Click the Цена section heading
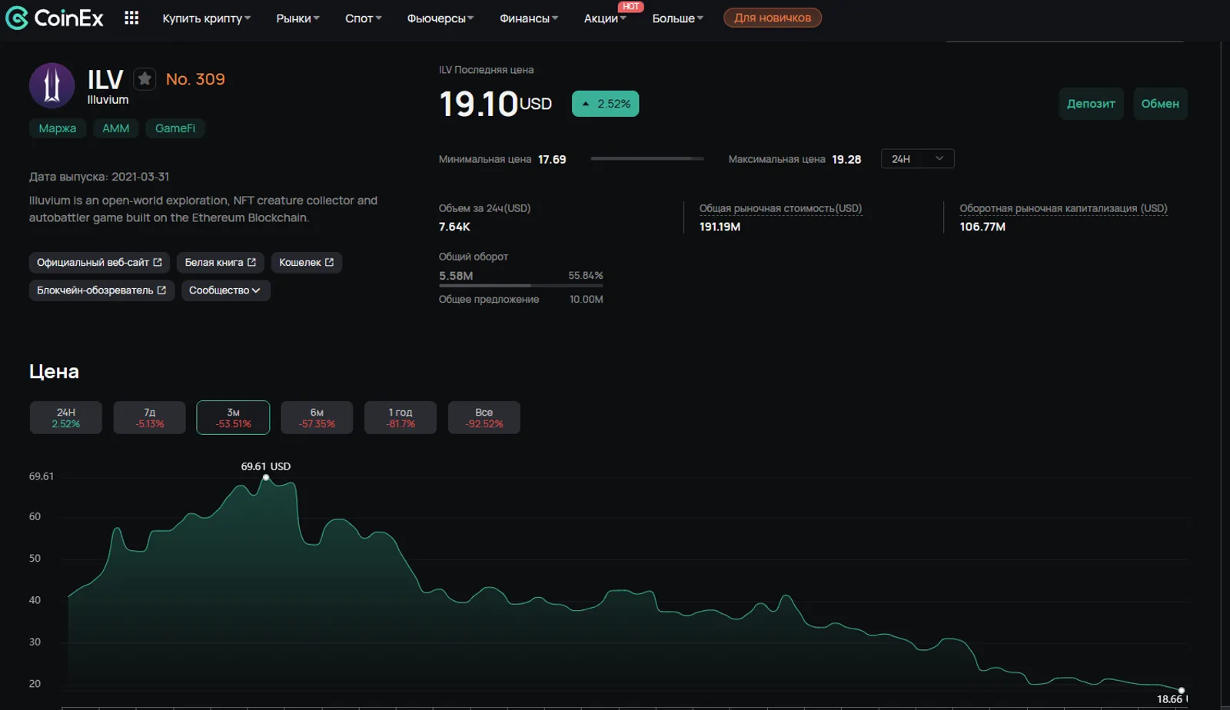This screenshot has width=1230, height=710. [x=54, y=372]
